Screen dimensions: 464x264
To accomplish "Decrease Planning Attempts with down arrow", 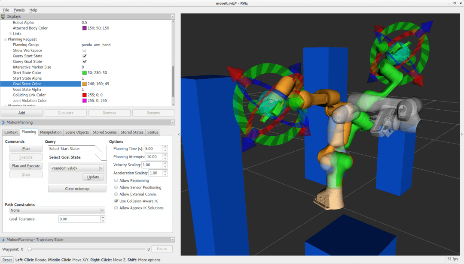I will click(x=165, y=159).
